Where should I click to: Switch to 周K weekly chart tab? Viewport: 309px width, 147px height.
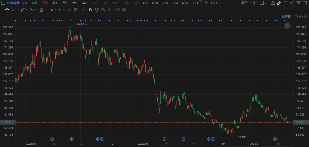pos(55,3)
